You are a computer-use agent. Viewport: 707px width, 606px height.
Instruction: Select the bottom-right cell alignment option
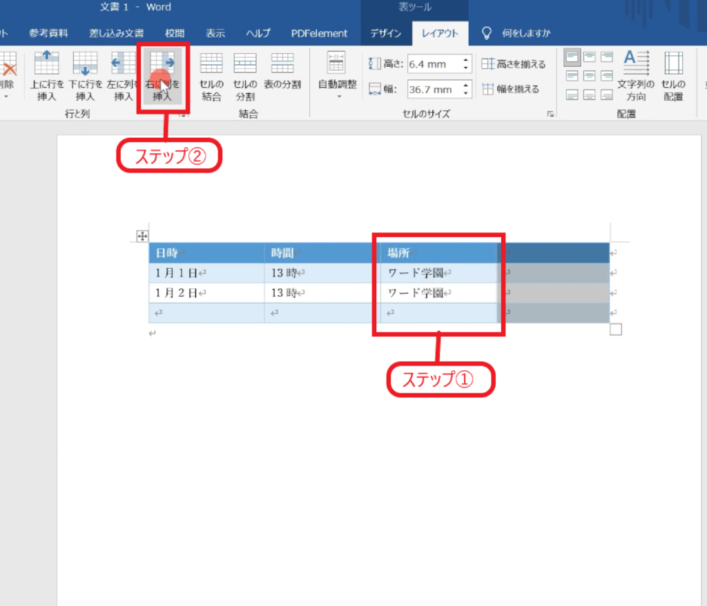pos(607,94)
